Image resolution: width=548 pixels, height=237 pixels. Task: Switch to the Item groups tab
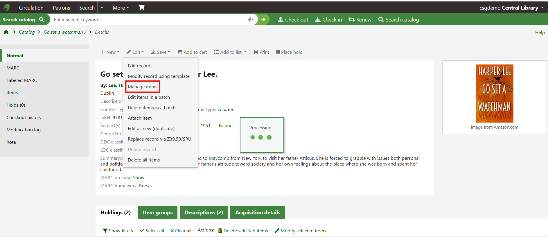pos(157,213)
